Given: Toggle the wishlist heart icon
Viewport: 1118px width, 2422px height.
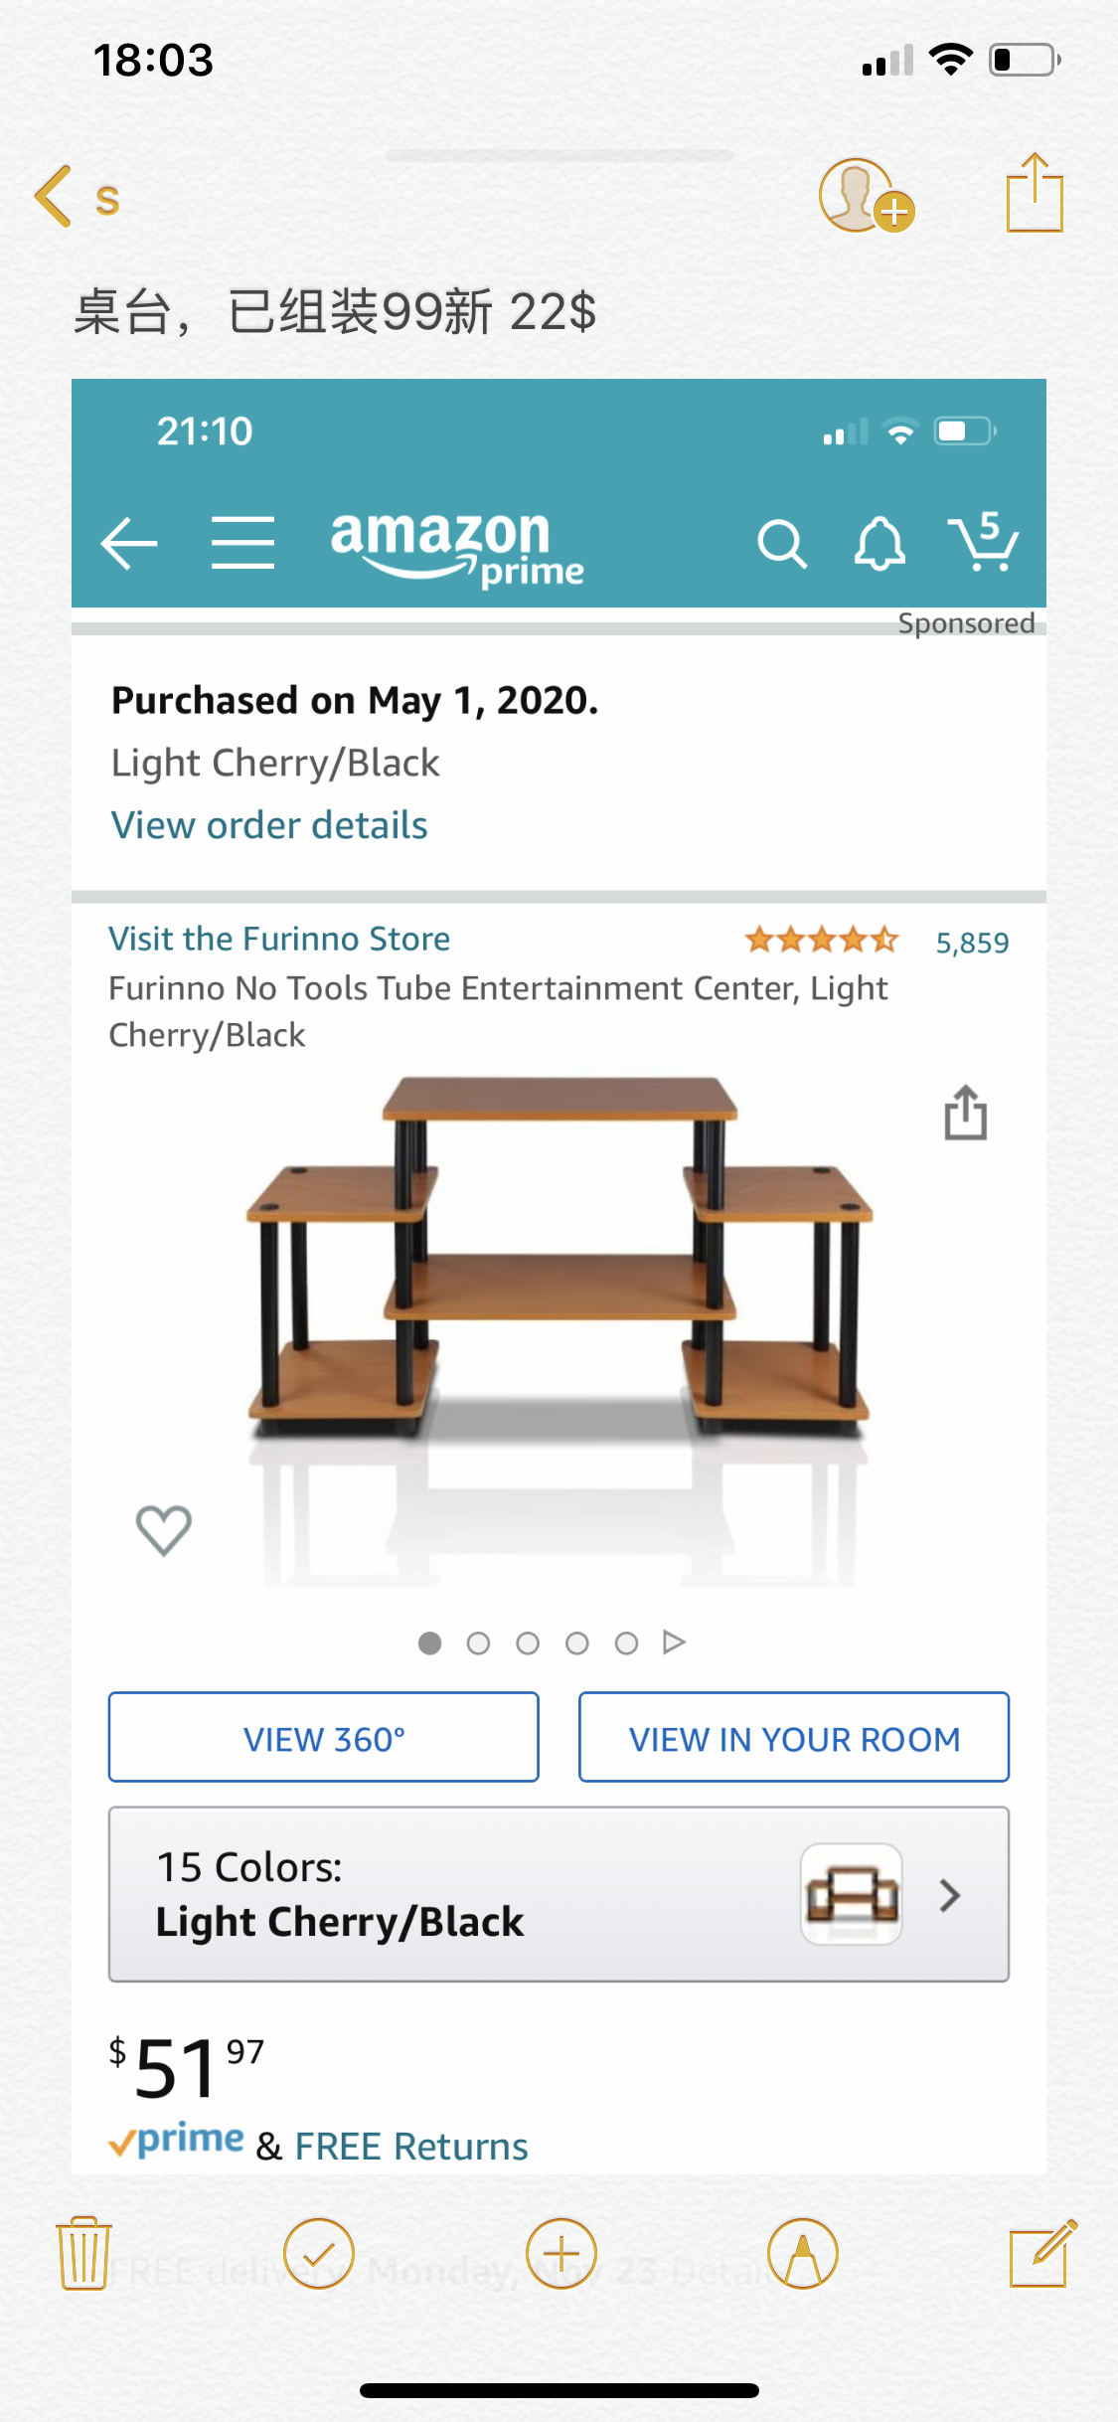Looking at the screenshot, I should pyautogui.click(x=164, y=1529).
